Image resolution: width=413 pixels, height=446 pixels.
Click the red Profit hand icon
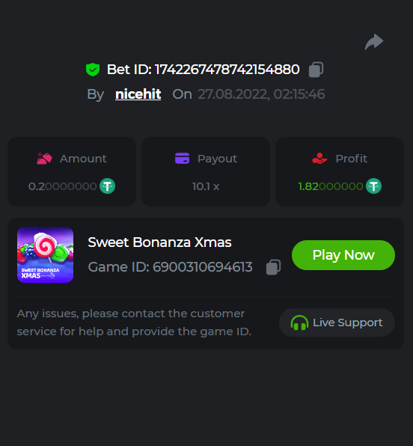pos(319,159)
